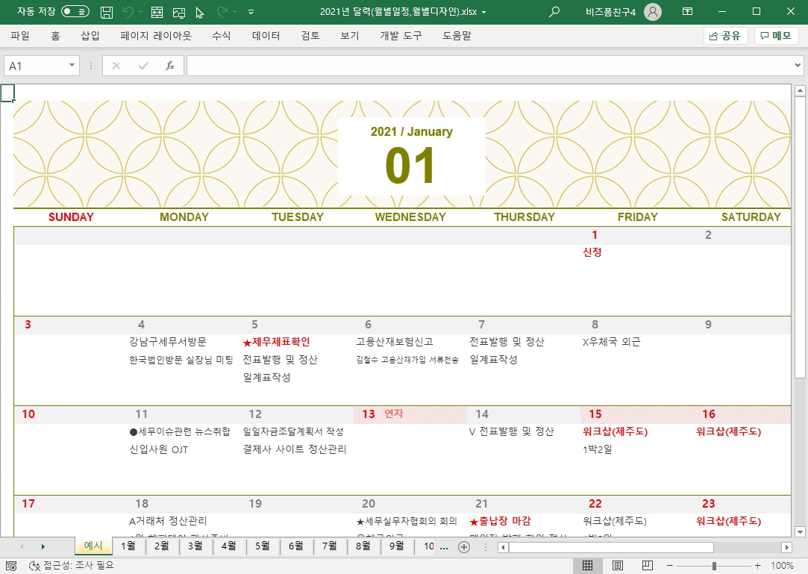
Task: Expand the Name Box dropdown arrow
Action: (x=72, y=66)
